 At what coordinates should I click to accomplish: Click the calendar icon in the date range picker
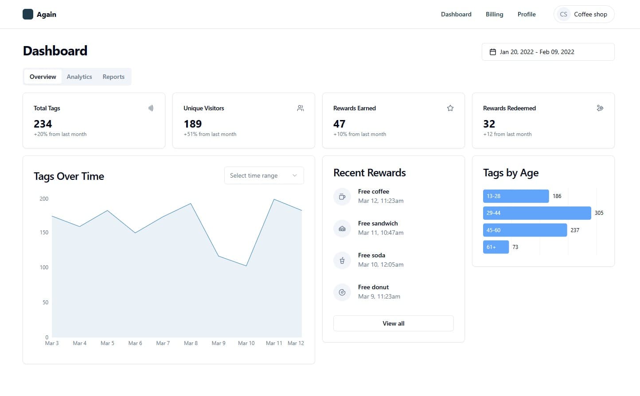point(492,51)
